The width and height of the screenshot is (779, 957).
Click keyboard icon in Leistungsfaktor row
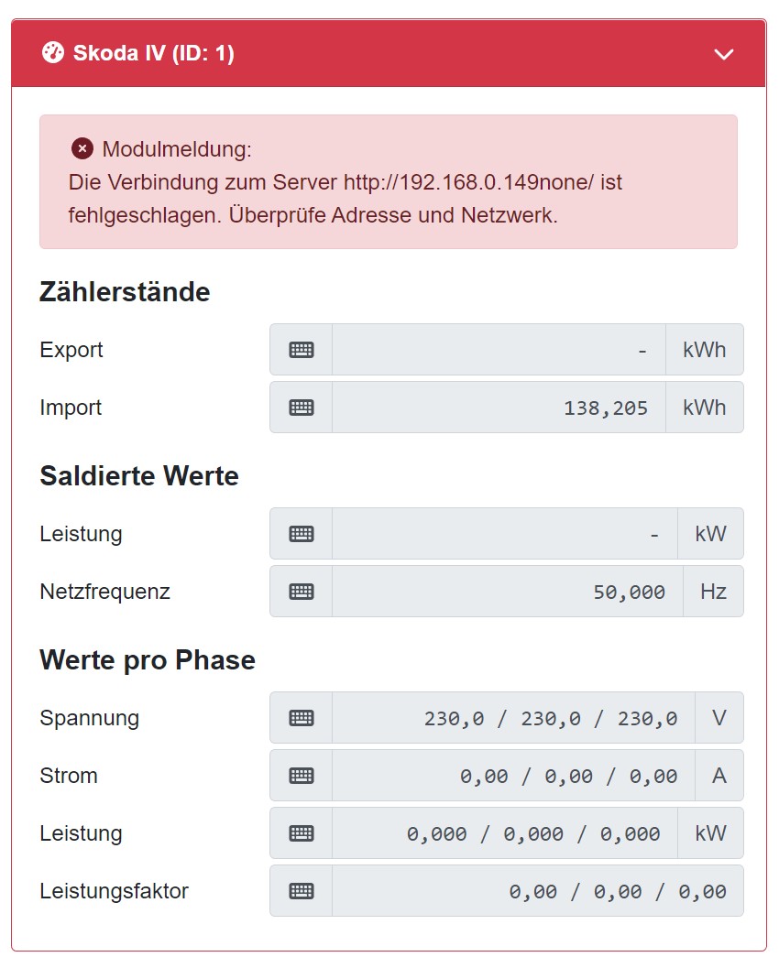(302, 891)
